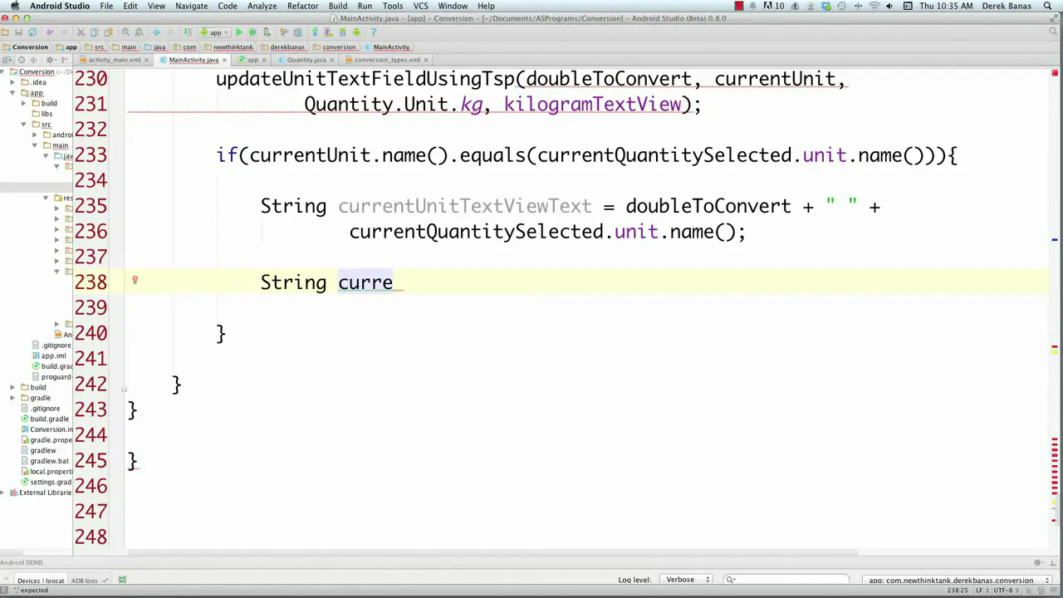Open the SDK Manager toolbar icon
The height and width of the screenshot is (598, 1063).
pyautogui.click(x=342, y=32)
